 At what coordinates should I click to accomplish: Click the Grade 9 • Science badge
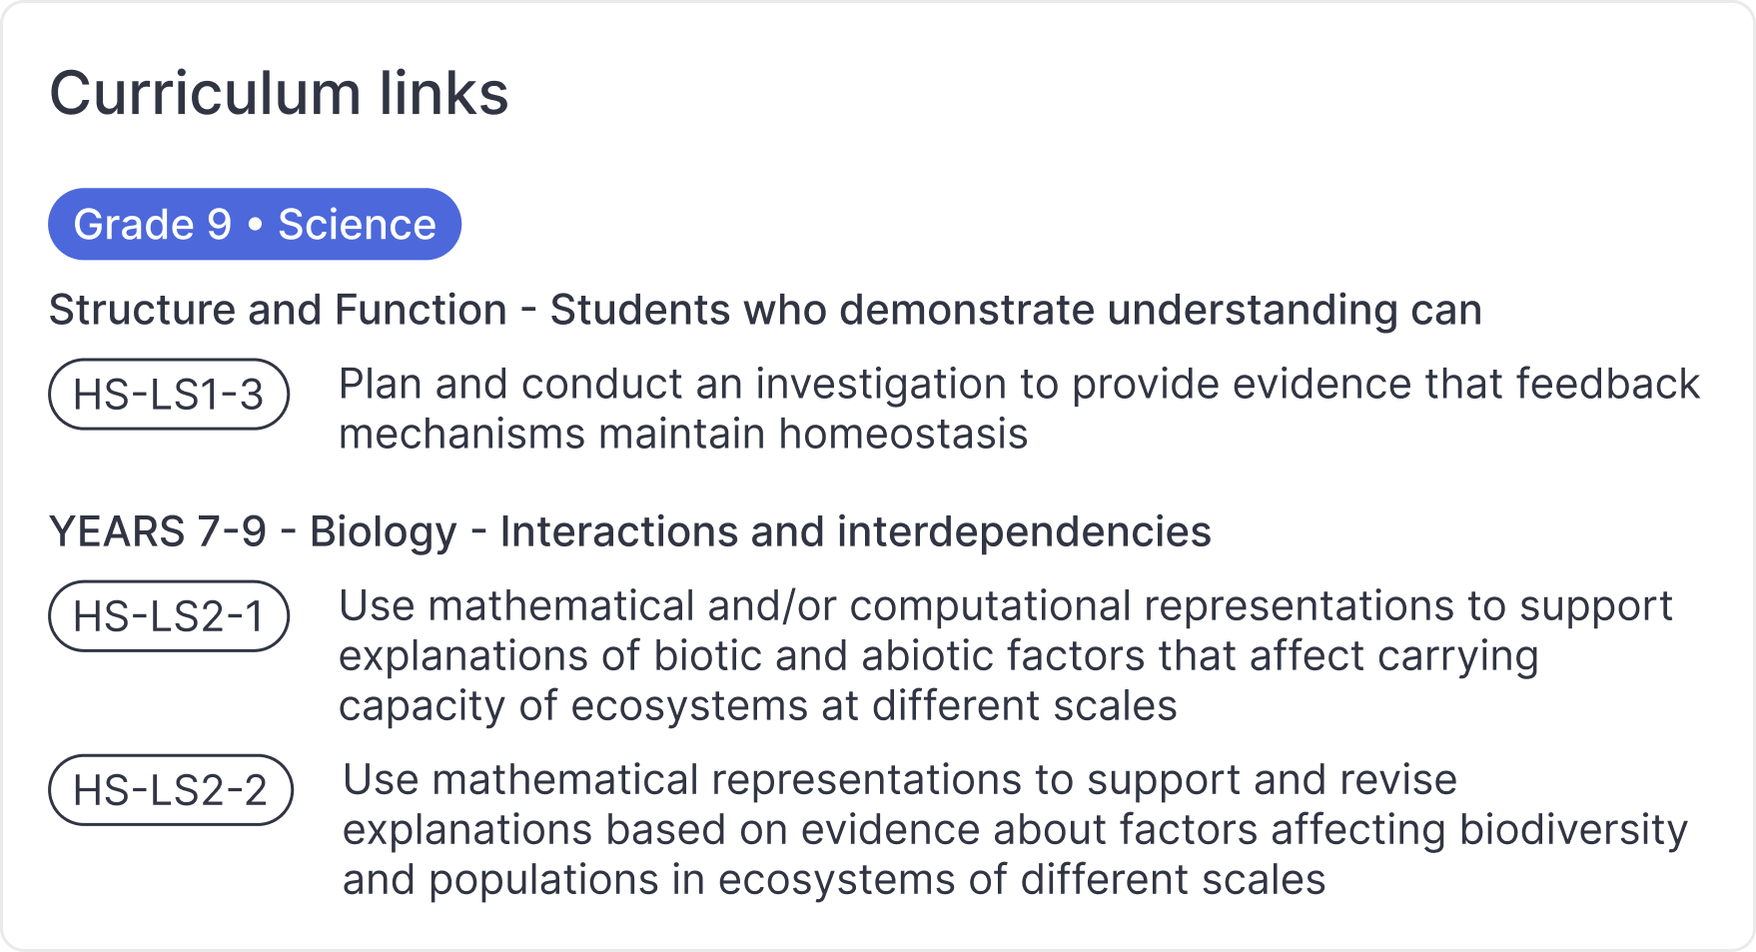[254, 224]
